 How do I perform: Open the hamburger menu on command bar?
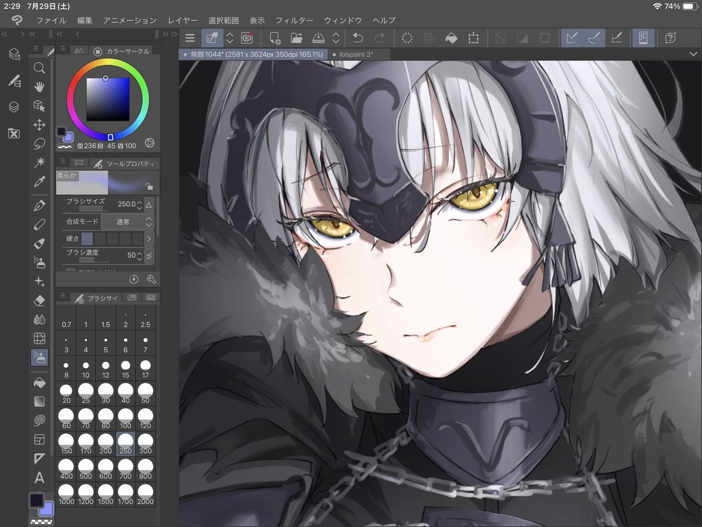tap(190, 38)
